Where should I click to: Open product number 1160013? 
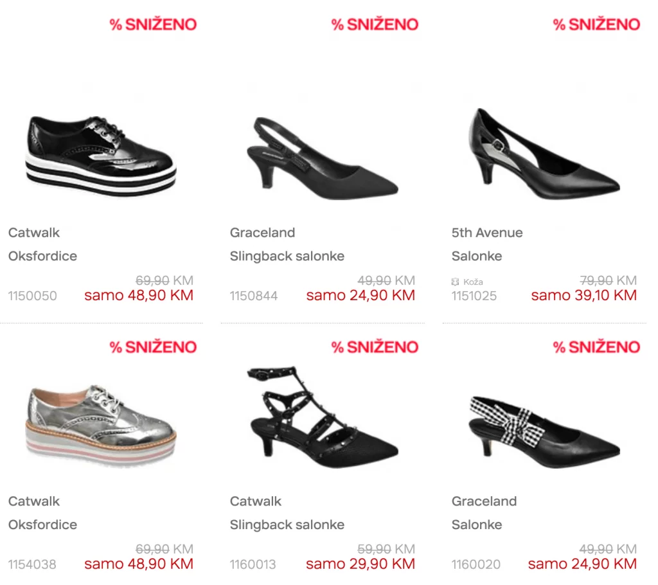(253, 564)
